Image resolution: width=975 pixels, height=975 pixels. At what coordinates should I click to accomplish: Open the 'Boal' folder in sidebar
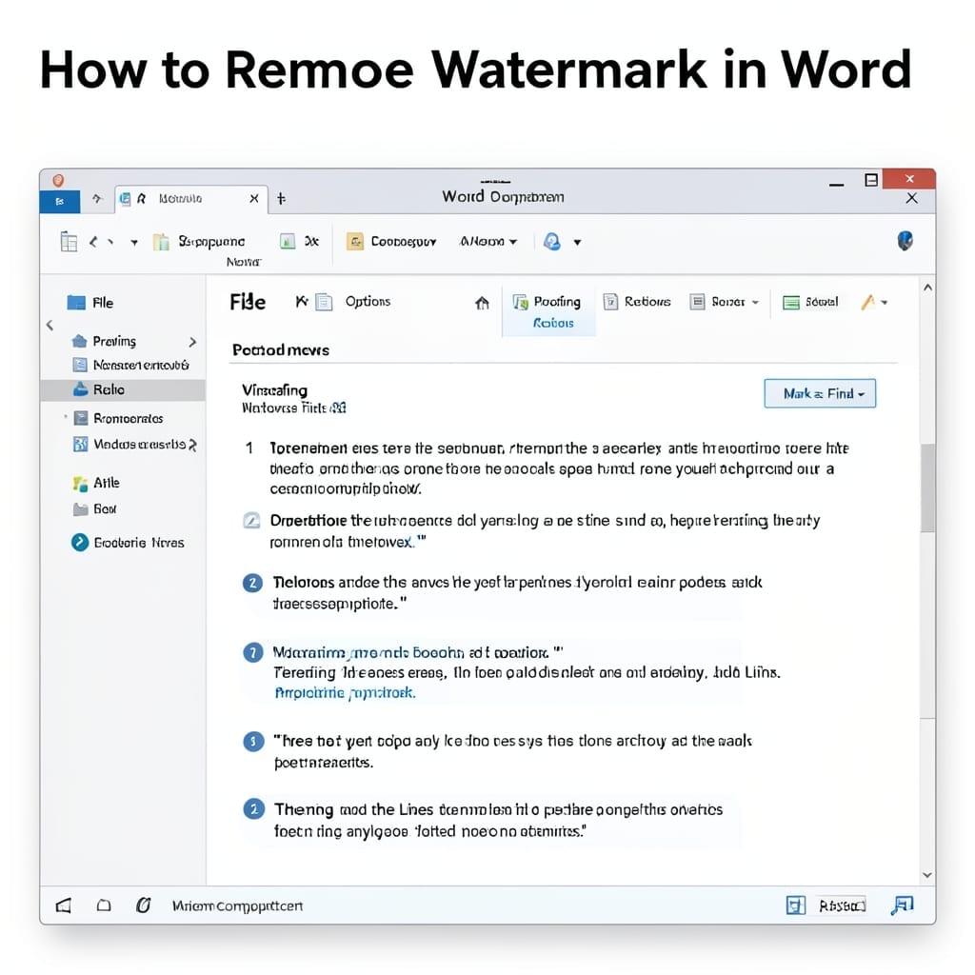[x=94, y=509]
